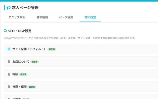This screenshot has width=158, height=99.
Task: Click the document icon beside 待遇・環境
Action: point(9,87)
